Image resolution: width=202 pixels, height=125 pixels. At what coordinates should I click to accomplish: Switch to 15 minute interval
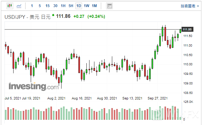pyautogui.click(x=47, y=6)
